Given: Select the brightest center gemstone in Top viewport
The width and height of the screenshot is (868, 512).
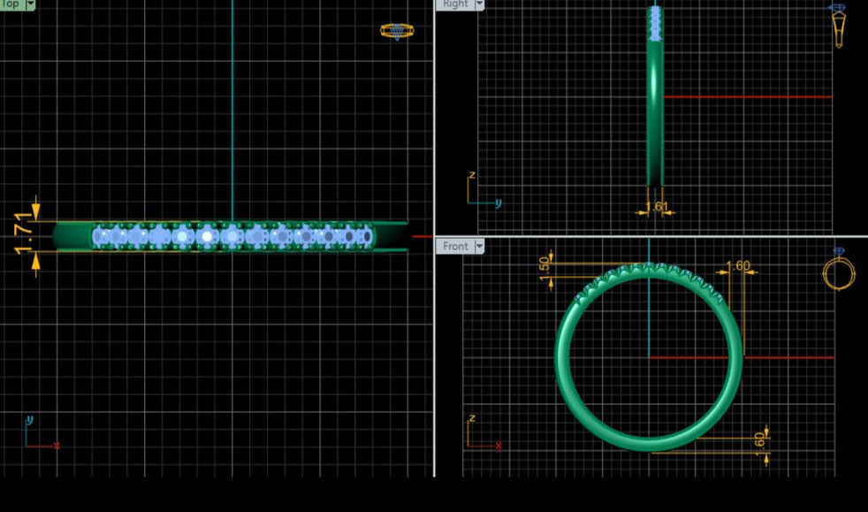Looking at the screenshot, I should click(x=208, y=236).
